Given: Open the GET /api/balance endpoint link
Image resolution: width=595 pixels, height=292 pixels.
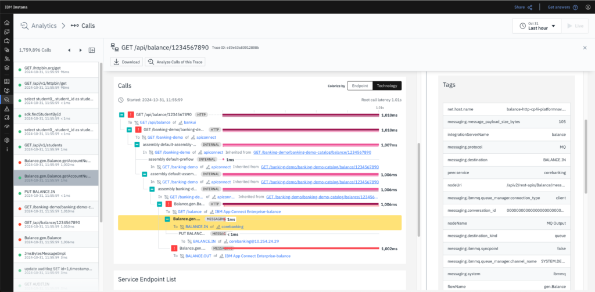Looking at the screenshot, I should (155, 122).
